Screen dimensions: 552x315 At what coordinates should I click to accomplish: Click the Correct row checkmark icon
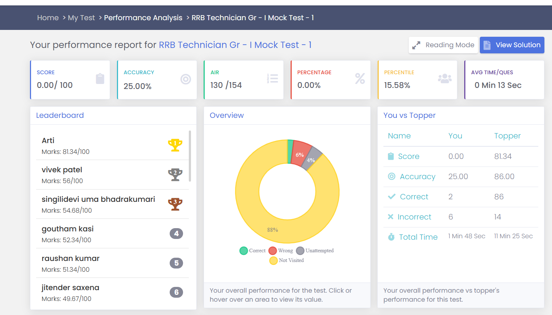click(391, 197)
